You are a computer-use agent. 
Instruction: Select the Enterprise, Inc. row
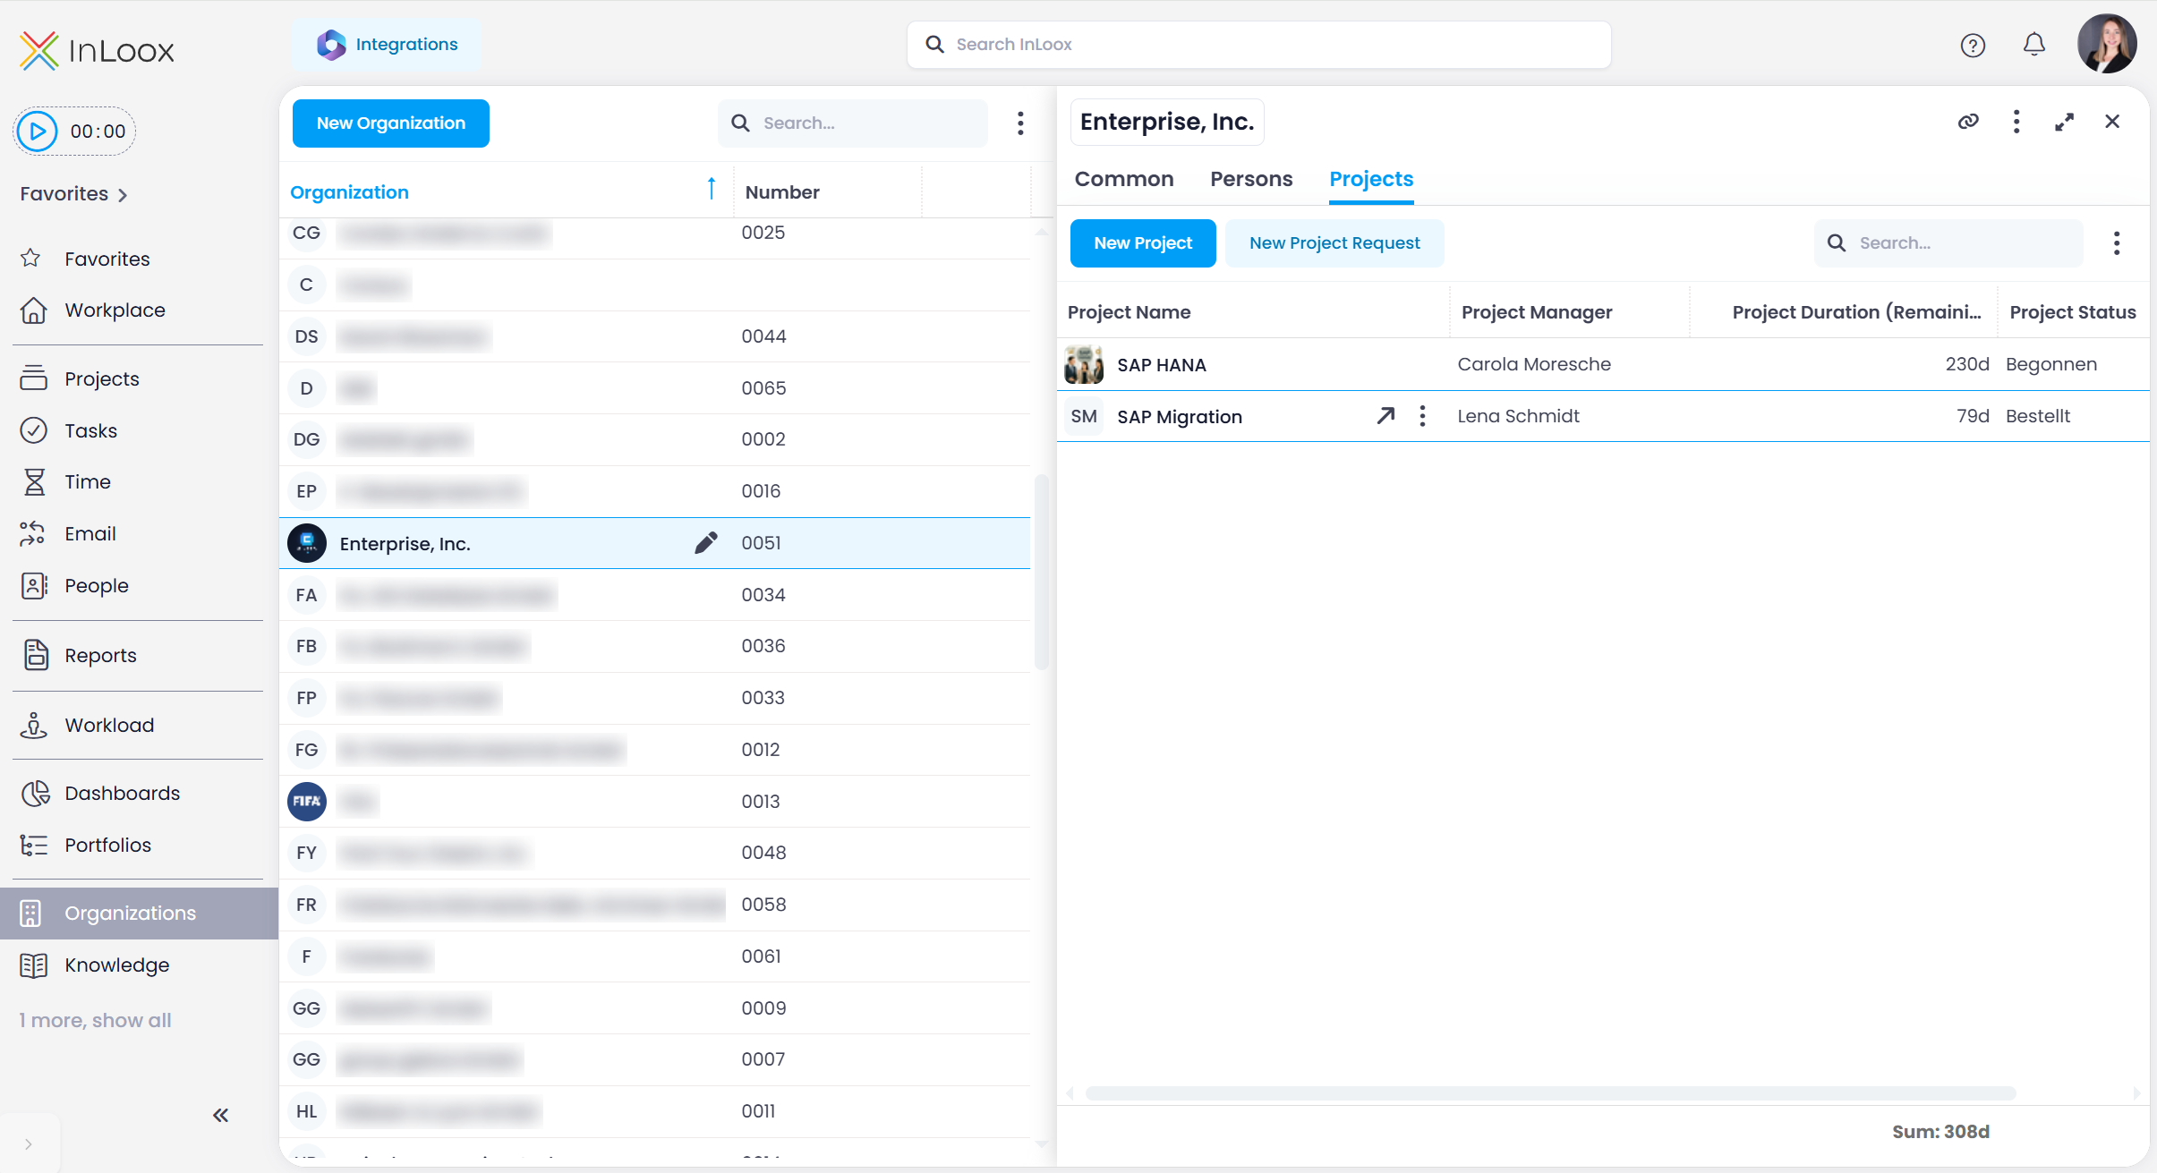(x=654, y=543)
